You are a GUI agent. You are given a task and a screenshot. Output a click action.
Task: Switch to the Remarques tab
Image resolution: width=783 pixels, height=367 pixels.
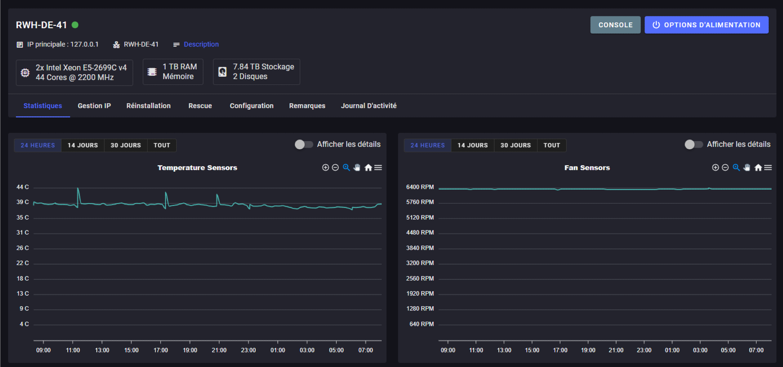(x=307, y=106)
